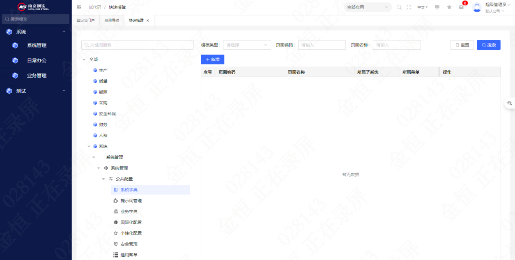The width and height of the screenshot is (515, 260).
Task: Collapse the 系统 tree node arrow
Action: [x=89, y=146]
